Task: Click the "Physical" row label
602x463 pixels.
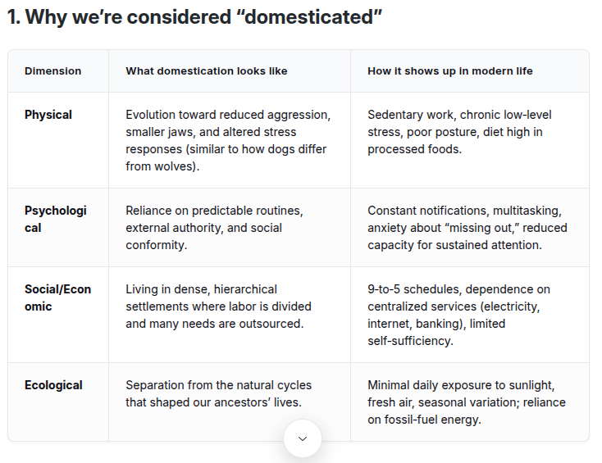Action: 48,115
